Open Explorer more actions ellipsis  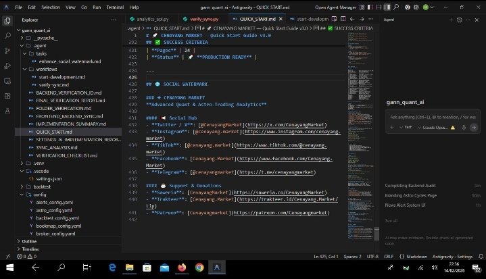tap(113, 20)
